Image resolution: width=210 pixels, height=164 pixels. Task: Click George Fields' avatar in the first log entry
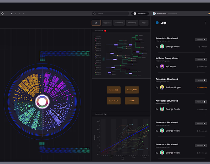click(162, 46)
